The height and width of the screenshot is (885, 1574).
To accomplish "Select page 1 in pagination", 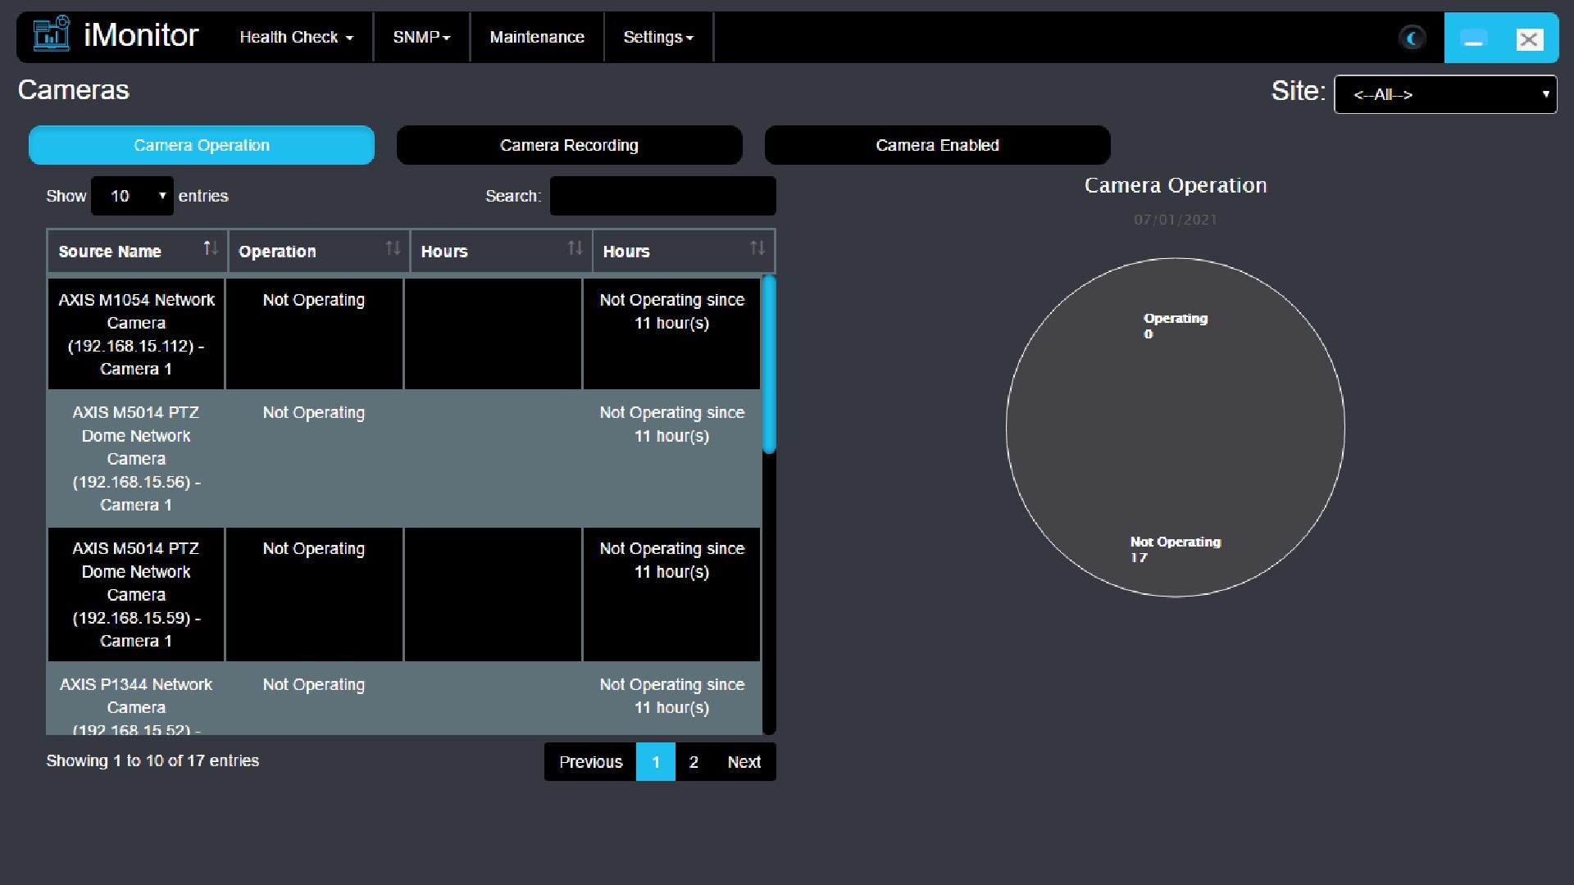I will [656, 762].
